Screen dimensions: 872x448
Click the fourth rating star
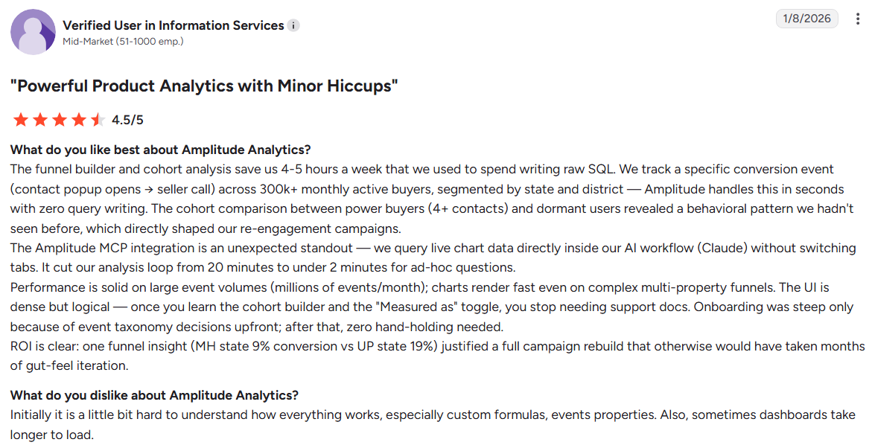pyautogui.click(x=79, y=120)
